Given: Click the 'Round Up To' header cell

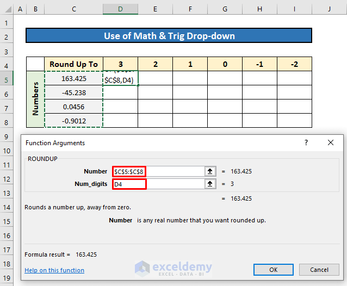Looking at the screenshot, I should (73, 64).
